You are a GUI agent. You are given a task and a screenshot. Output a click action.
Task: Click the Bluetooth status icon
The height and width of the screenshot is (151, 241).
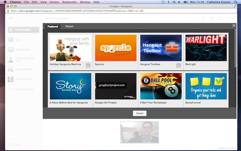coord(168,2)
